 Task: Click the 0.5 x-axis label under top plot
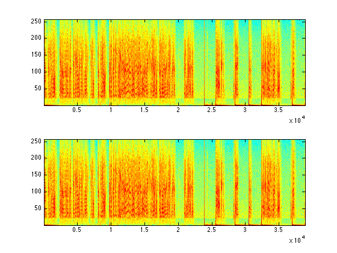[77, 110]
